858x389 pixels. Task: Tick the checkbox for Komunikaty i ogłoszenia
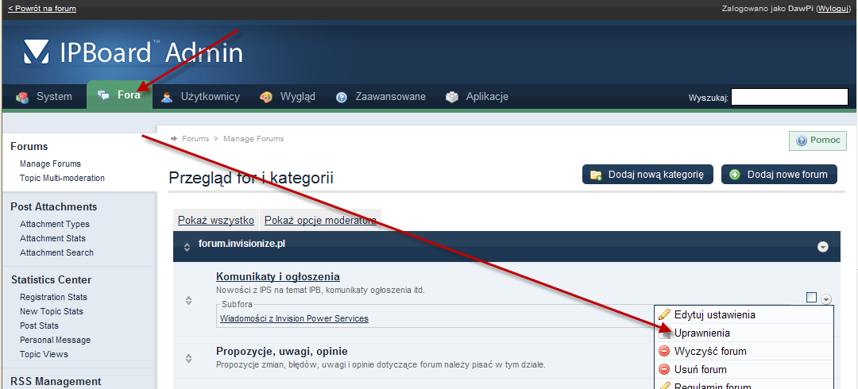click(x=811, y=297)
